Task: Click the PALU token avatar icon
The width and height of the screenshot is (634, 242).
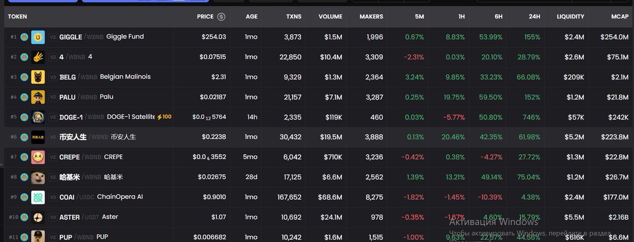Action: [x=38, y=97]
